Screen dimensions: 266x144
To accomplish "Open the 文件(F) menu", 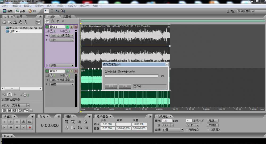I will [6, 6].
